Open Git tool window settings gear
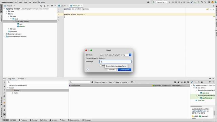This screenshot has width=217, height=122. tap(210, 79)
